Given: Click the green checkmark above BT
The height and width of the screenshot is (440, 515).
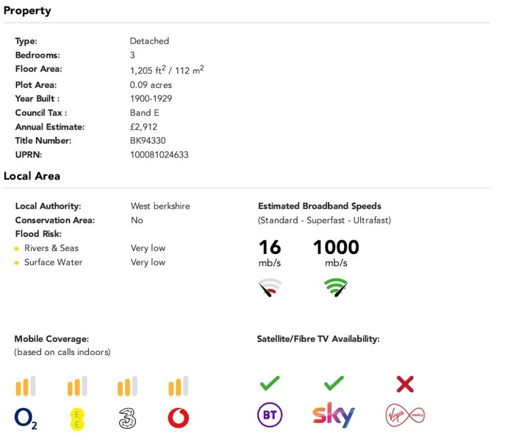Looking at the screenshot, I should (270, 384).
